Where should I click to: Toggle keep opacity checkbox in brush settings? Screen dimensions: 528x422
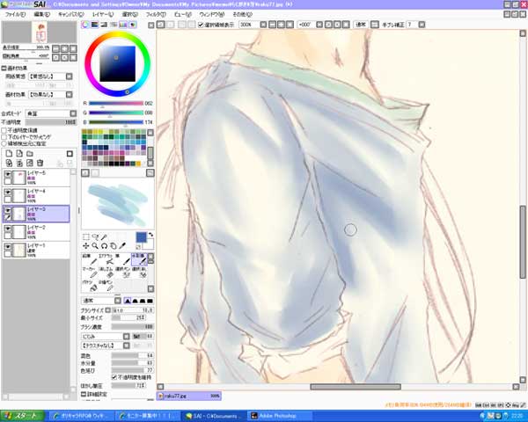(x=114, y=377)
